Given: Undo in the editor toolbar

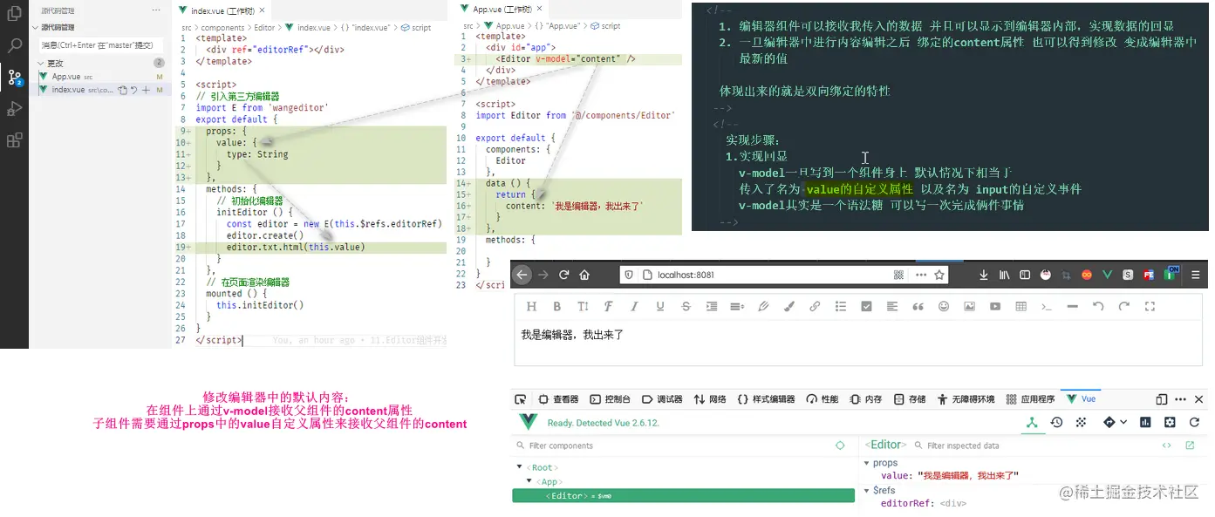Looking at the screenshot, I should coord(1098,307).
